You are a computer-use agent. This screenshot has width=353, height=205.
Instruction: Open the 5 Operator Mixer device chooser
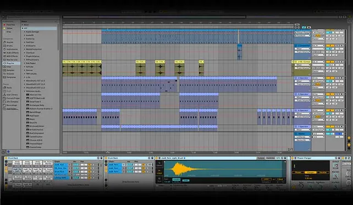pyautogui.click(x=302, y=98)
